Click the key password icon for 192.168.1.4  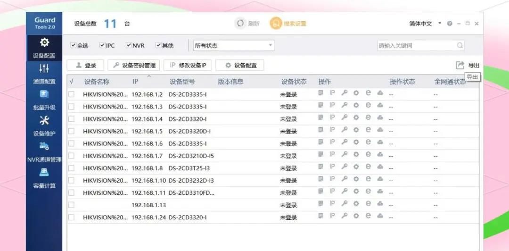click(x=345, y=117)
